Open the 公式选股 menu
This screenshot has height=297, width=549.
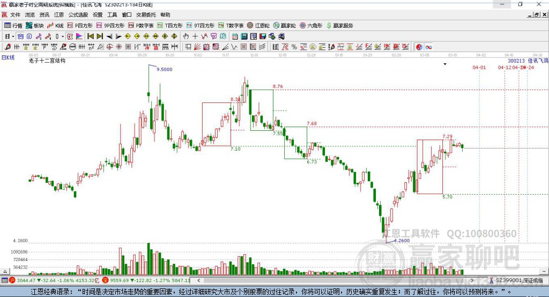point(78,14)
